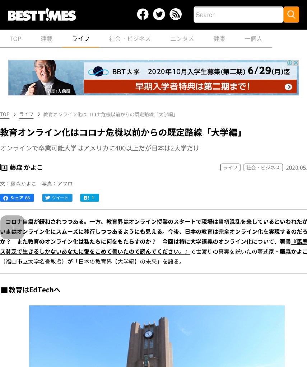Select the 健康 tab
The height and width of the screenshot is (367, 307).
[219, 39]
